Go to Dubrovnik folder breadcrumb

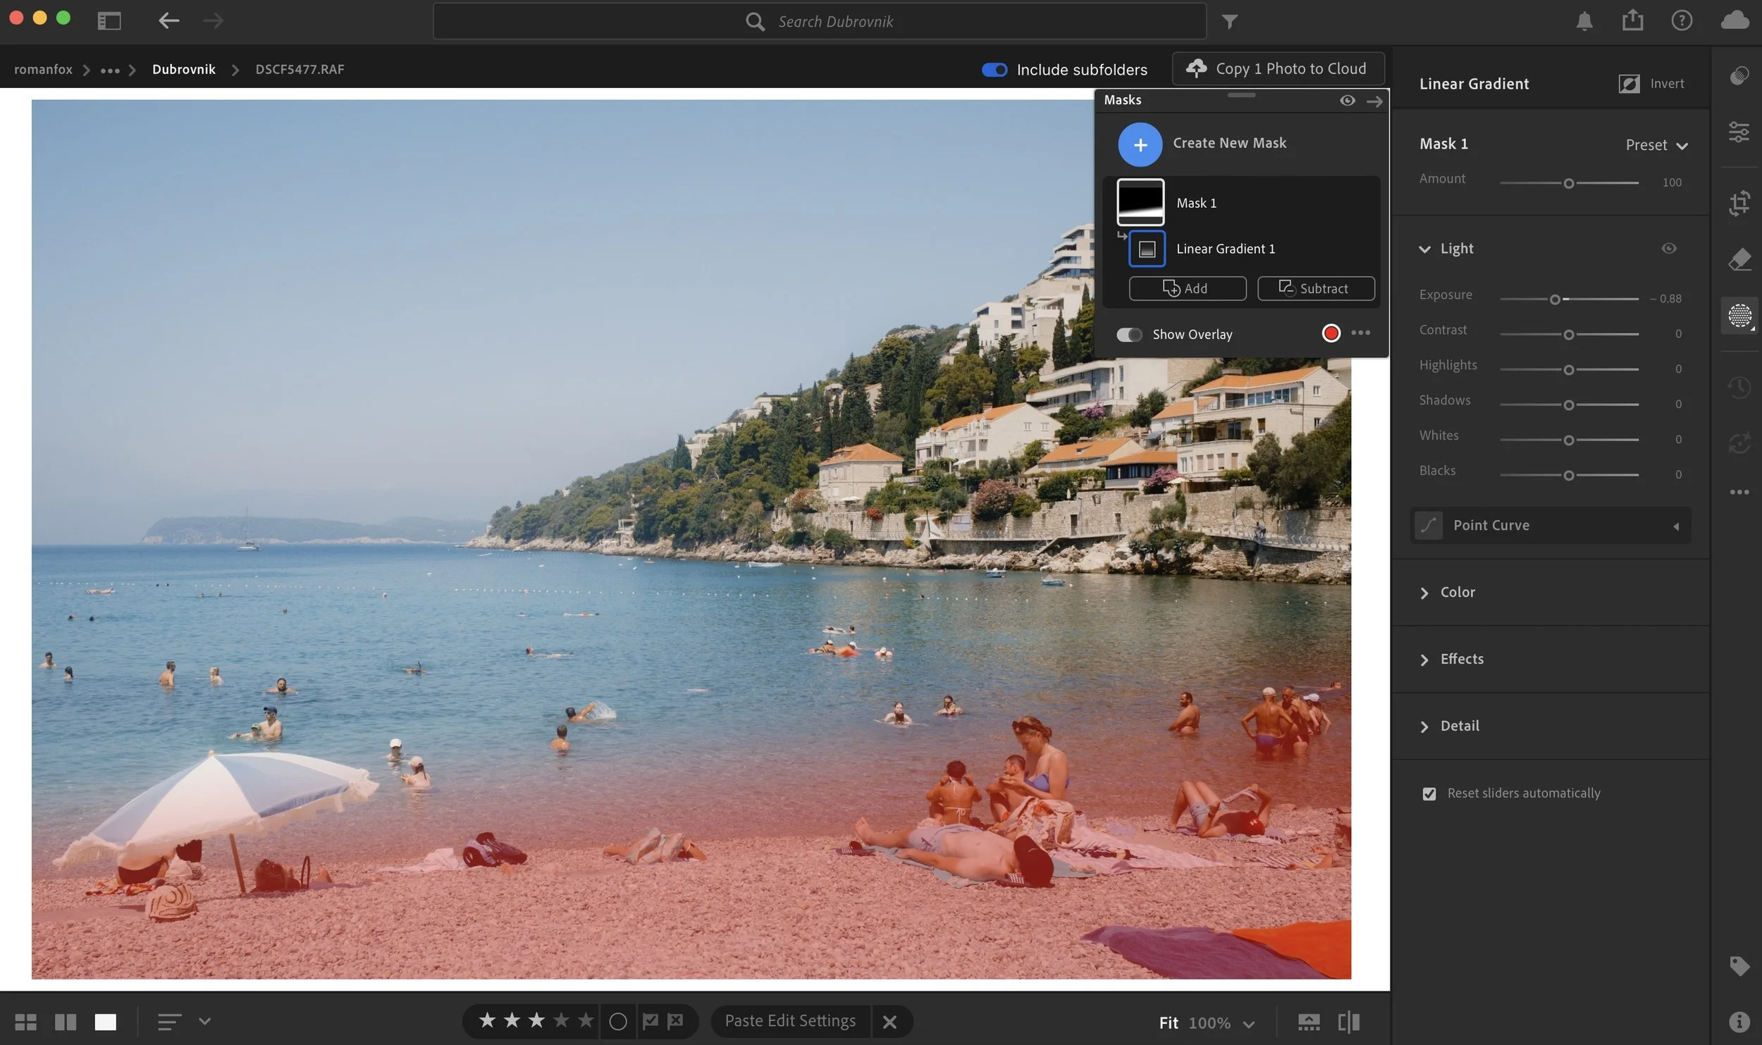(184, 69)
